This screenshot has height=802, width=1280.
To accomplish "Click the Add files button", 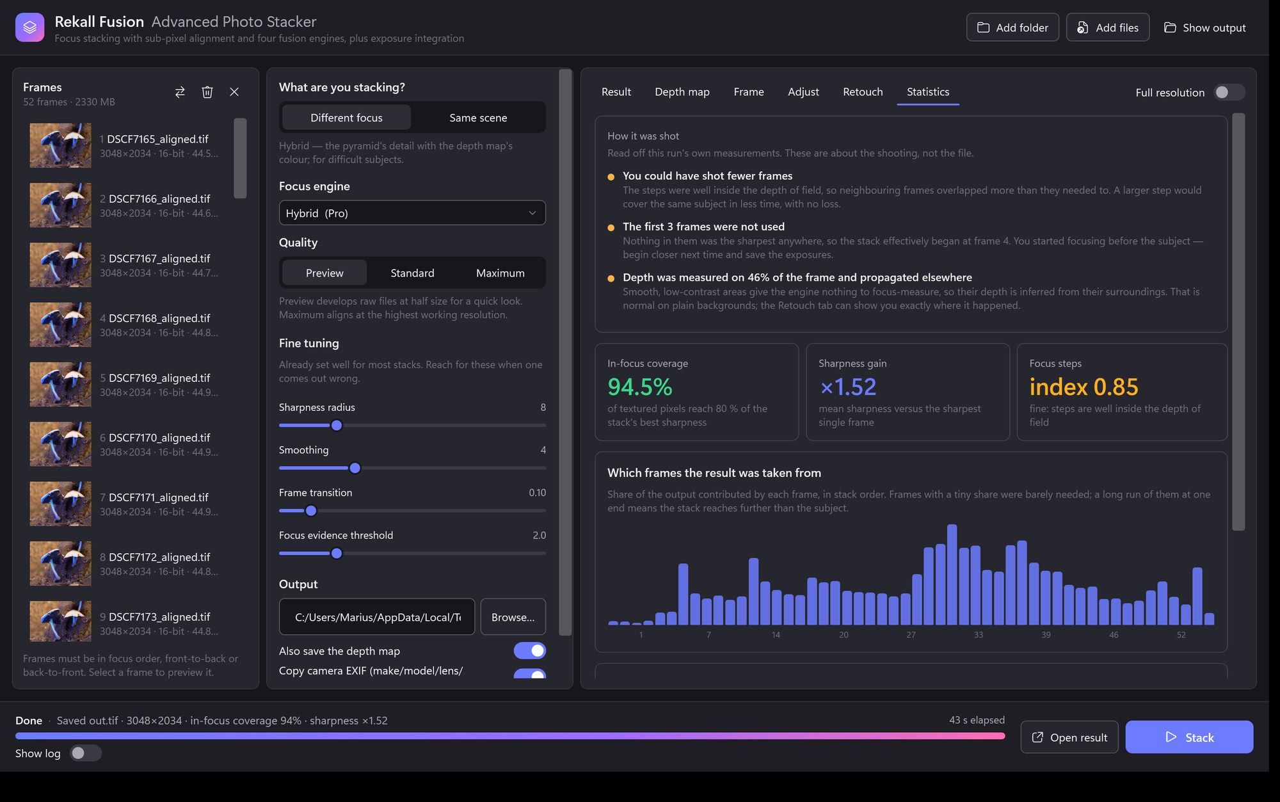I will (x=1108, y=28).
